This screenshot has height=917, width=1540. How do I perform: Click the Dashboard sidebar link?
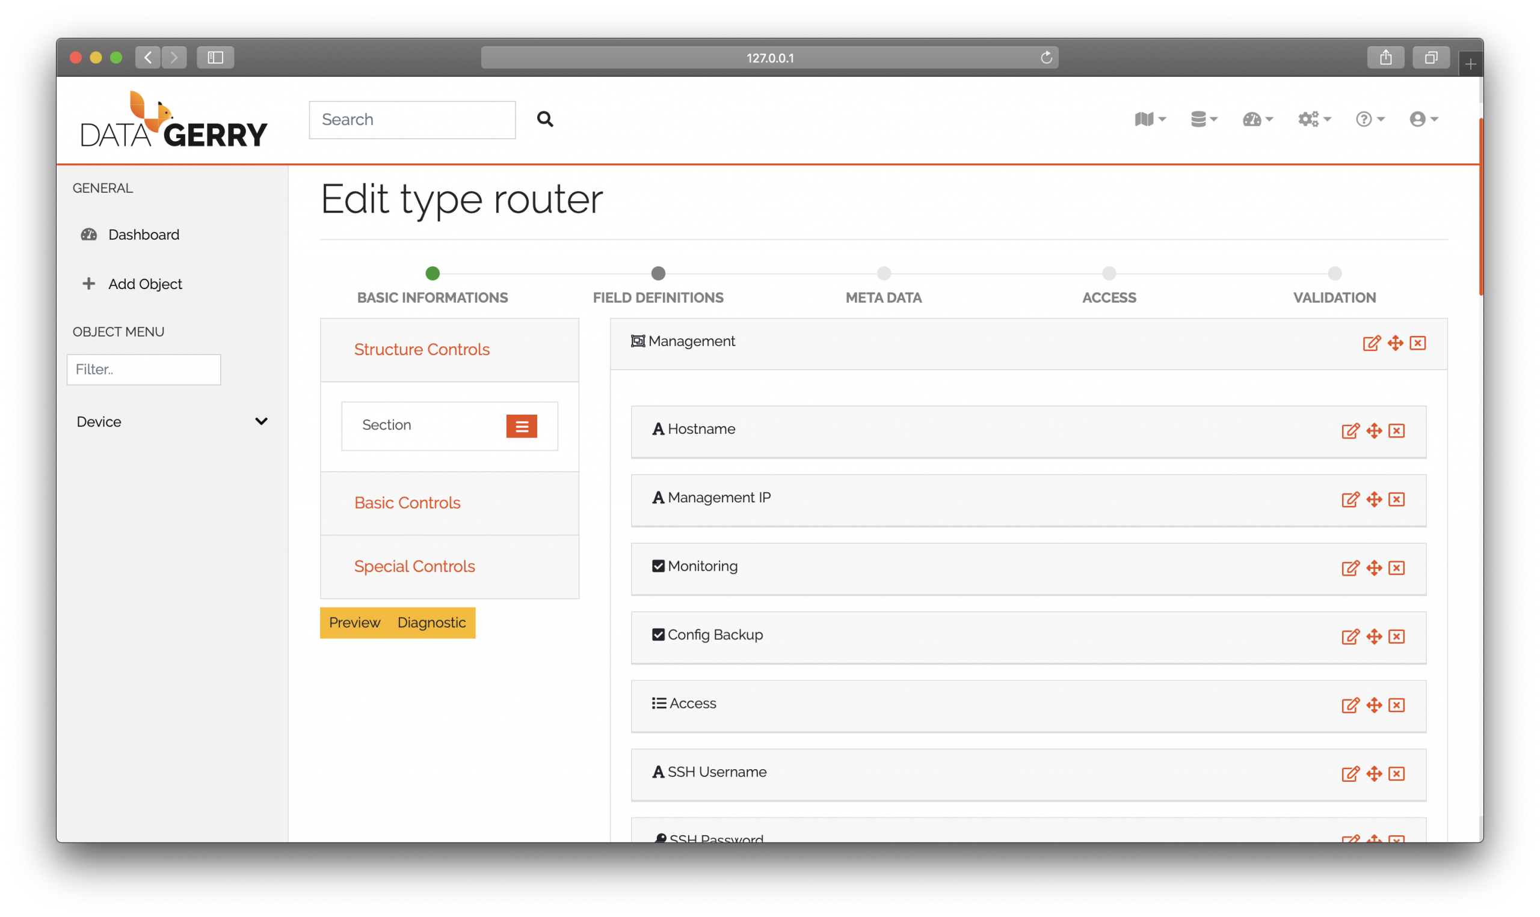[x=143, y=234]
